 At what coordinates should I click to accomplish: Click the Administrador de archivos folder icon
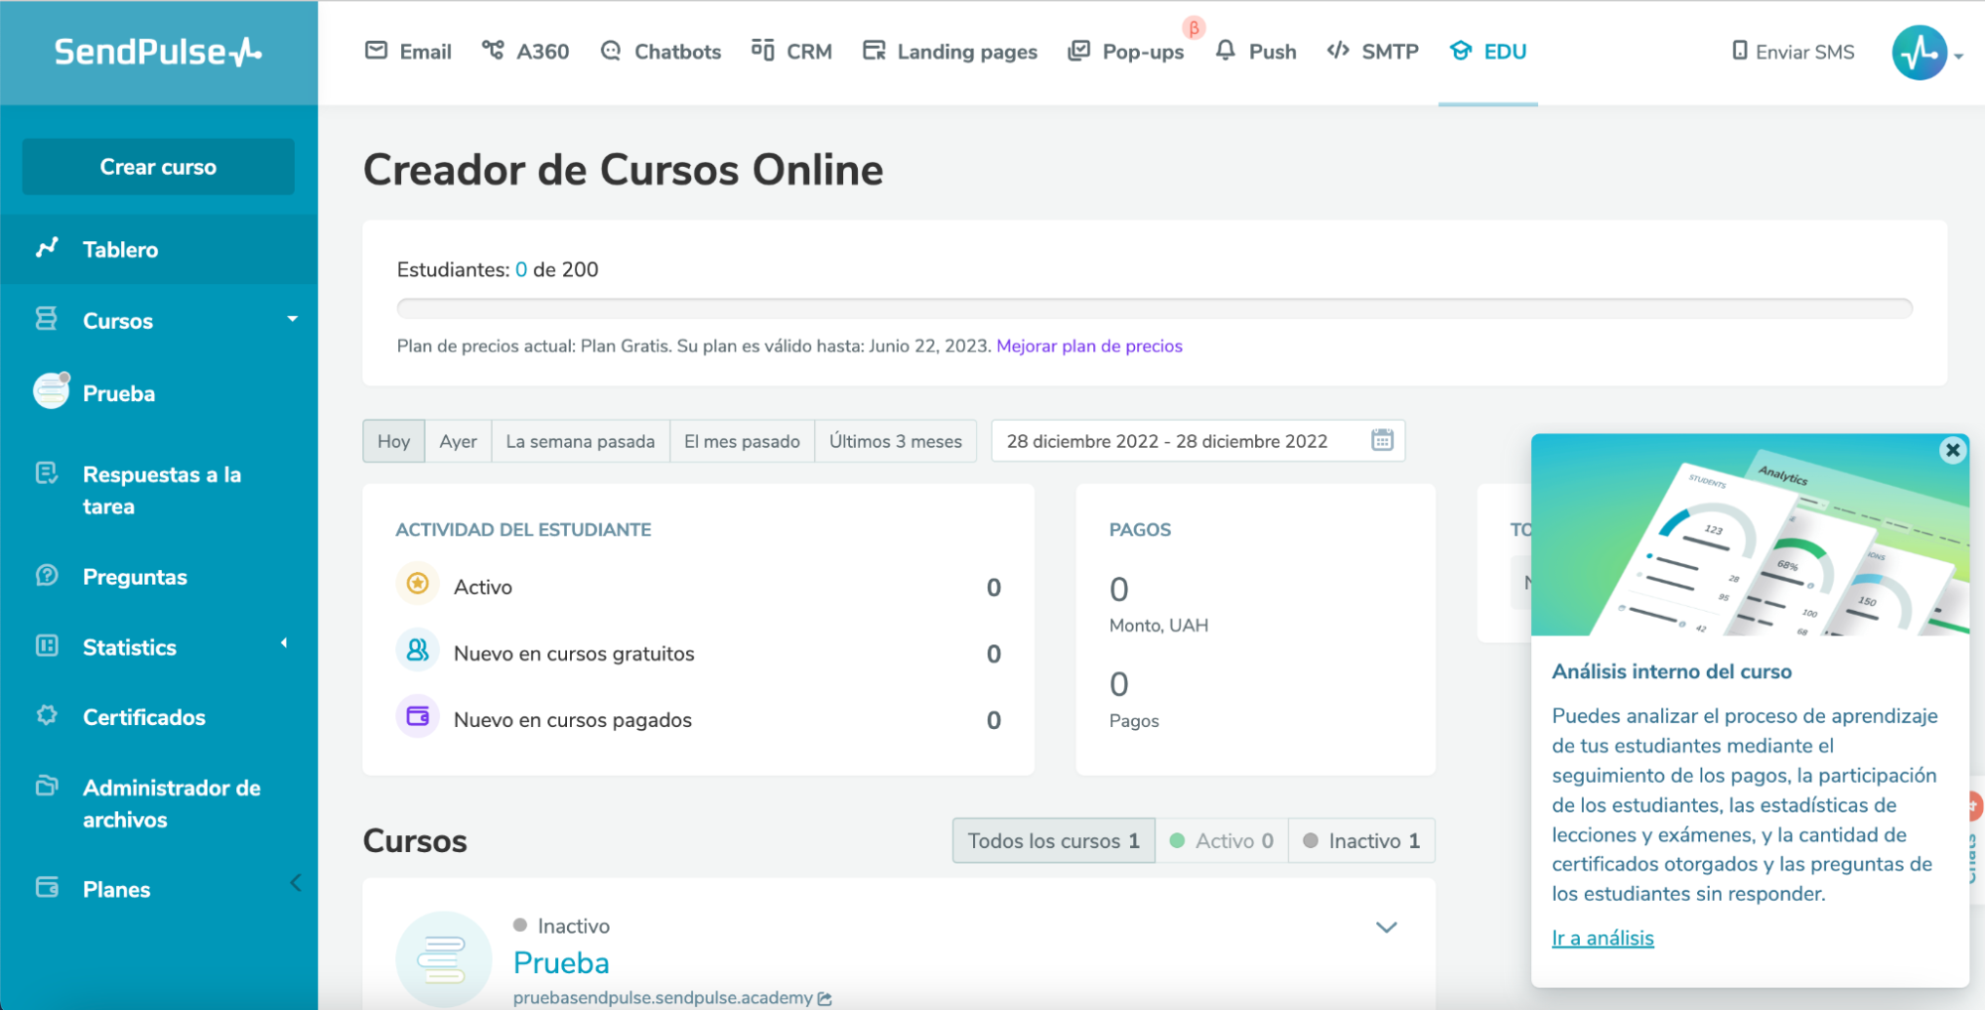tap(47, 786)
